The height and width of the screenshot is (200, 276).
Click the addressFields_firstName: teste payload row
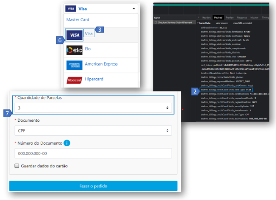click(x=226, y=32)
